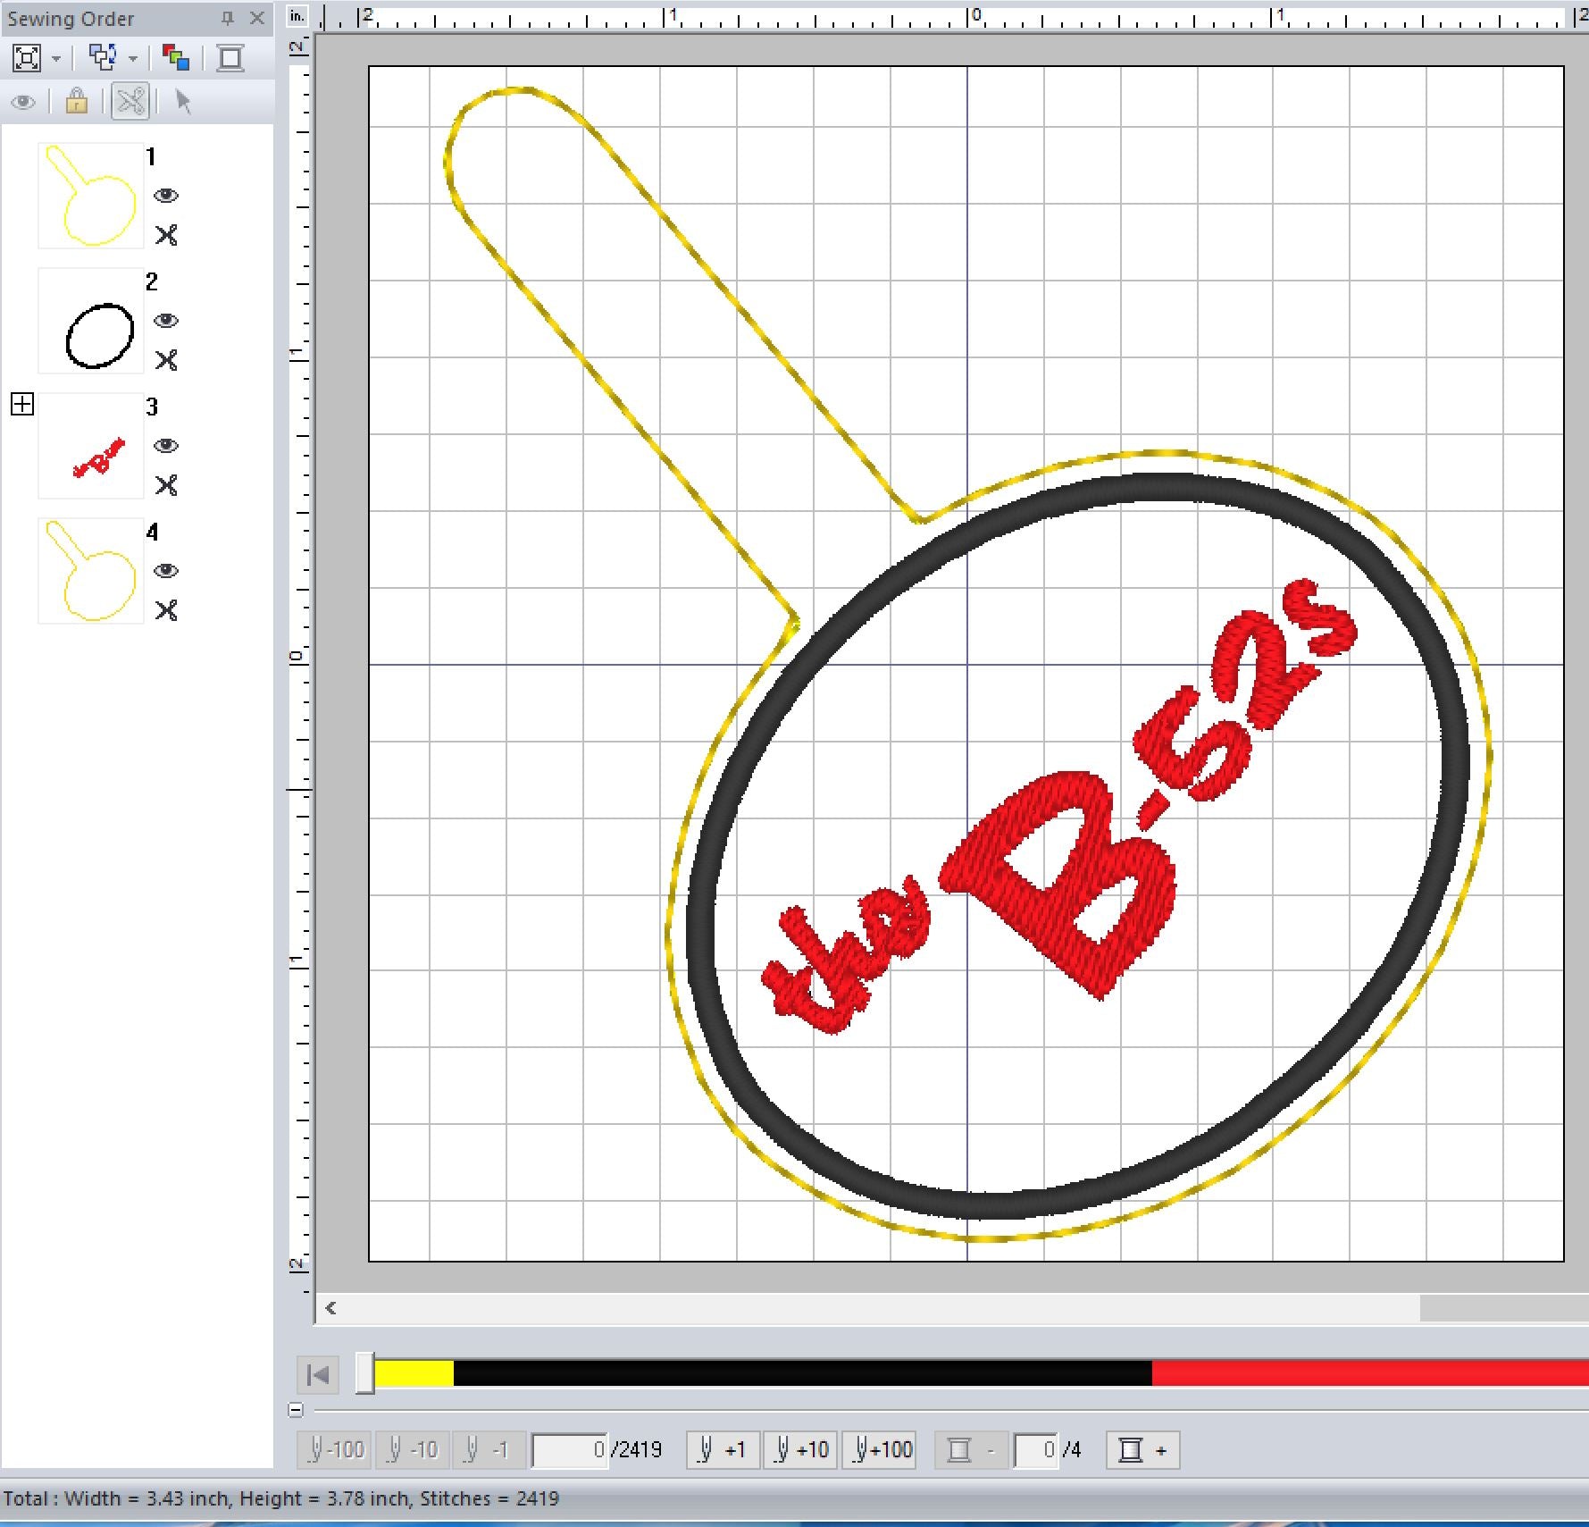Click the eye visibility icon in toolbar
This screenshot has height=1527, width=1589.
[x=23, y=102]
